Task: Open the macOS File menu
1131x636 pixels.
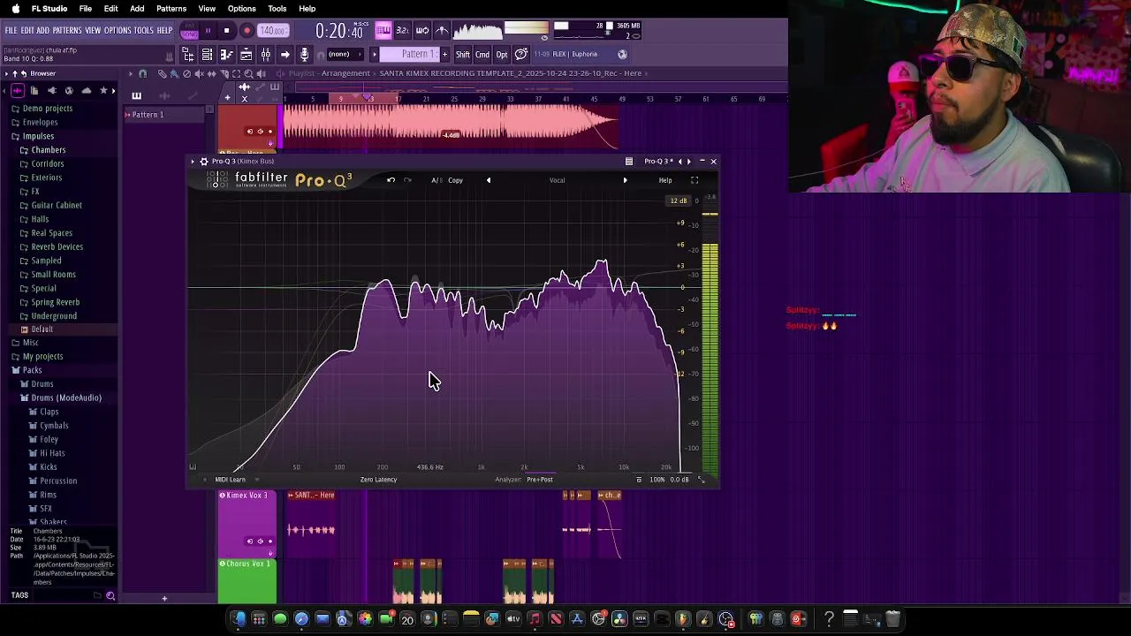Action: point(86,9)
